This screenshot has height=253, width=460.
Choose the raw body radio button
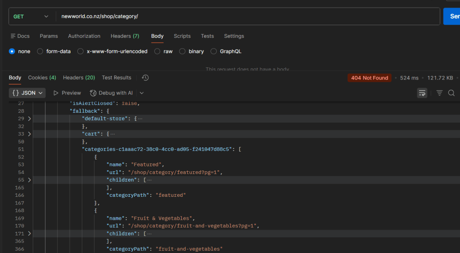pos(157,51)
